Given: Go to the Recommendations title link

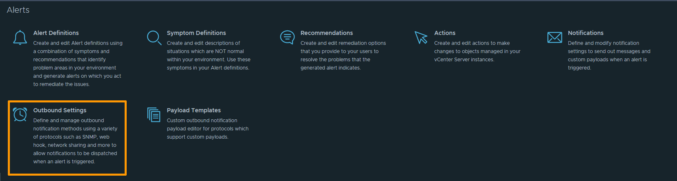Looking at the screenshot, I should 327,33.
